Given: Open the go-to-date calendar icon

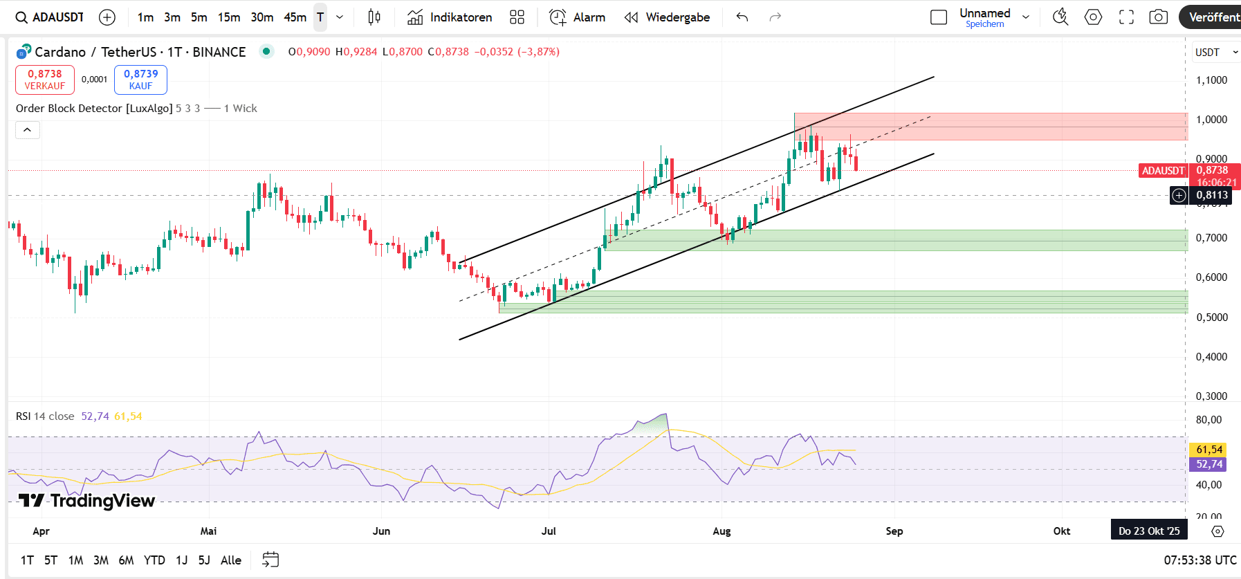Looking at the screenshot, I should tap(270, 560).
